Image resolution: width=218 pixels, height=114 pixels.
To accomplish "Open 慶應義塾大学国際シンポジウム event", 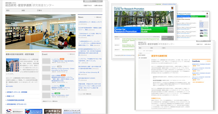I will [60, 88].
